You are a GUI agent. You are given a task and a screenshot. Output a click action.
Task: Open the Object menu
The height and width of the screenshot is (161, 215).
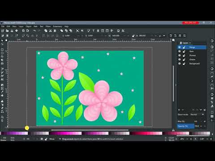click(29, 26)
